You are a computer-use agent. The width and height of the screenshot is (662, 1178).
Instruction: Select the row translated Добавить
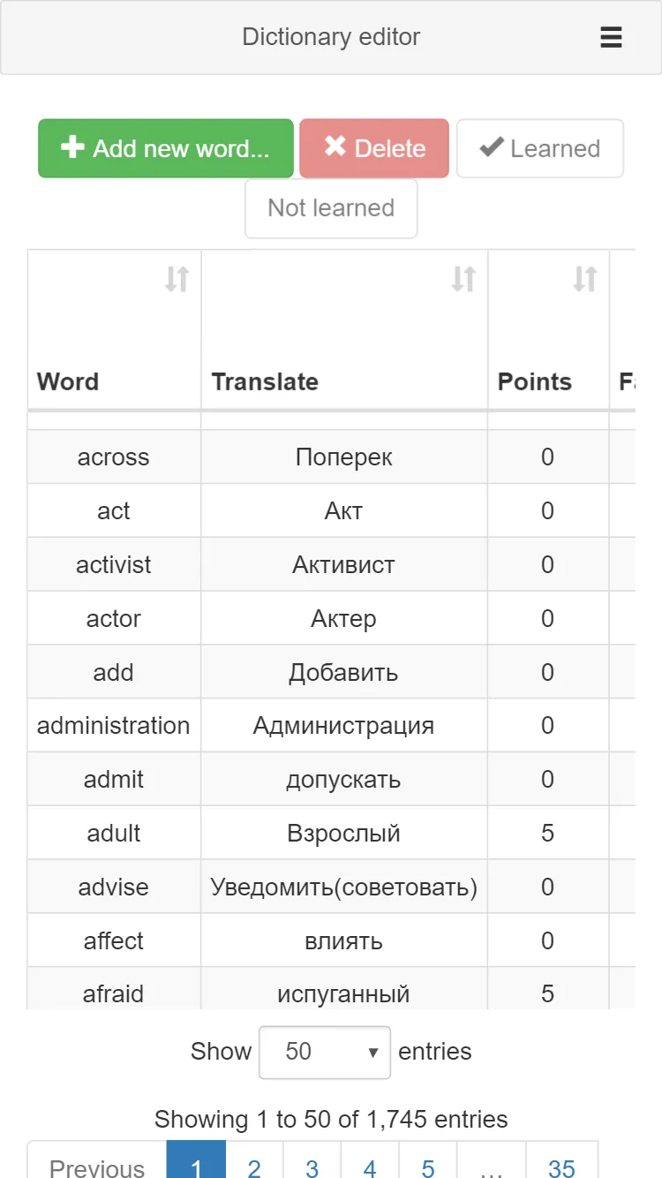(x=331, y=672)
